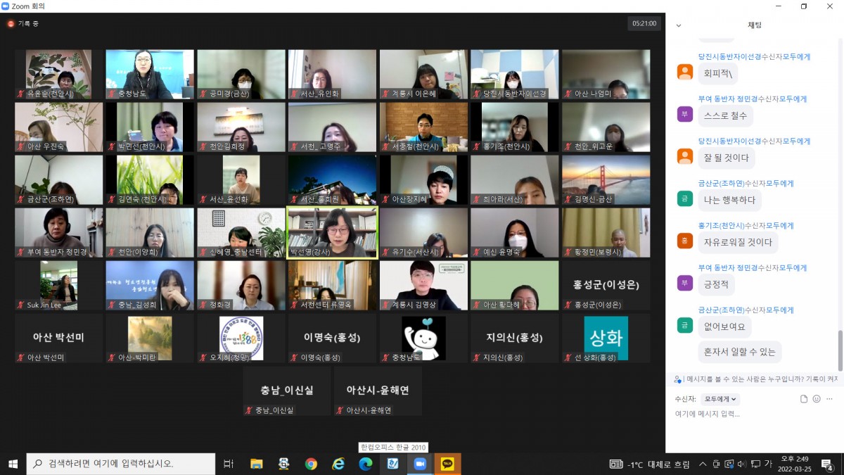Open KakaoTalk from the taskbar

pyautogui.click(x=447, y=464)
